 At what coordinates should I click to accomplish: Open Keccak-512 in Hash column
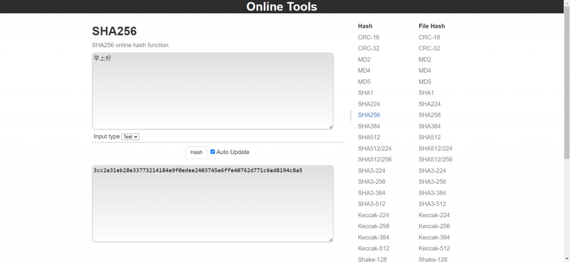tap(374, 248)
